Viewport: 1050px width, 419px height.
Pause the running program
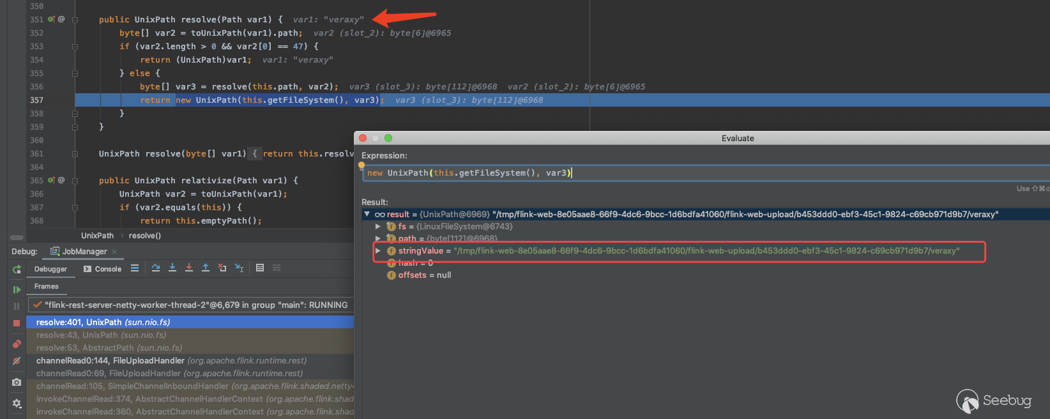point(17,307)
